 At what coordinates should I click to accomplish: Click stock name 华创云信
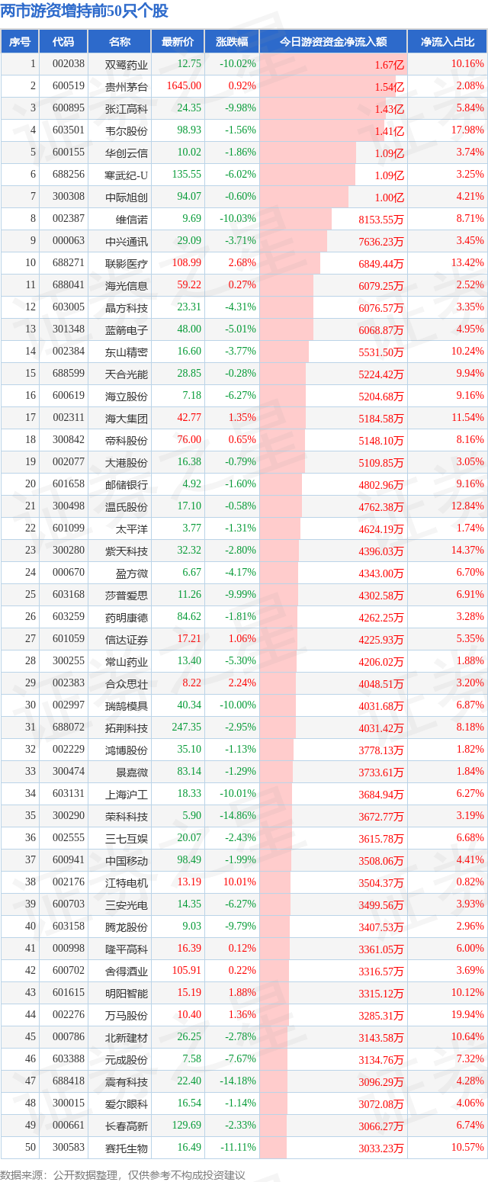(x=127, y=153)
